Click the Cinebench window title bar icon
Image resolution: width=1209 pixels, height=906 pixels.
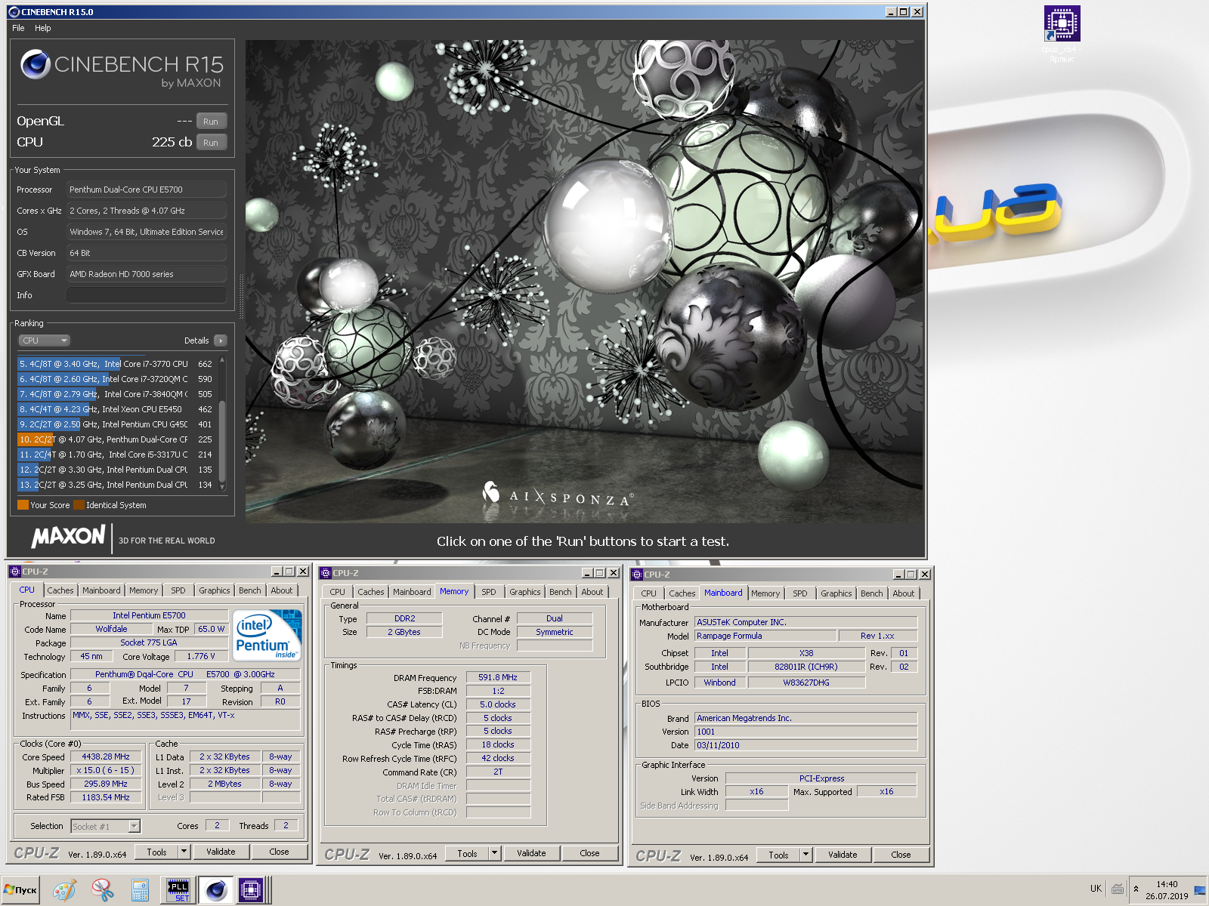point(14,12)
